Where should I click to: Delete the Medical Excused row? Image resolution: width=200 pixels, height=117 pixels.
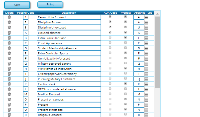click(9, 94)
